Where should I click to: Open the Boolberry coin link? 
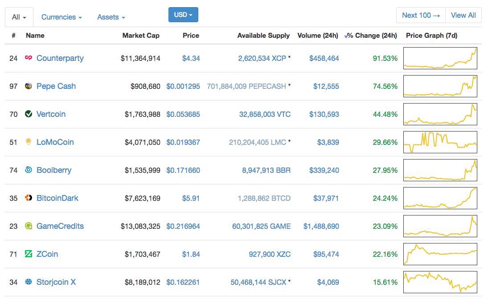[x=54, y=170]
